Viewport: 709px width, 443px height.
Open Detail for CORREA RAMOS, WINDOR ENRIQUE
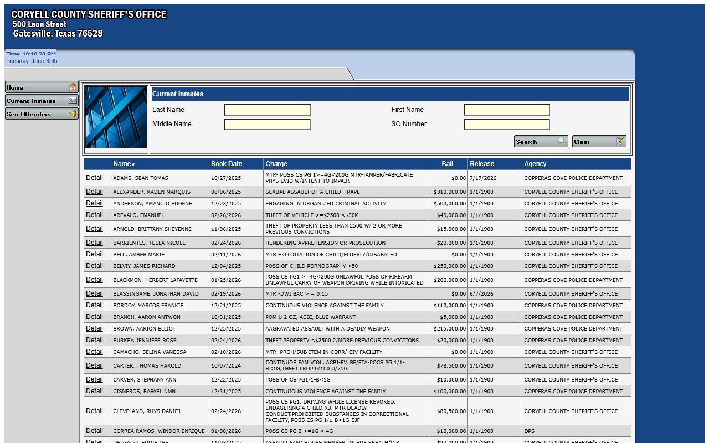[x=94, y=431]
